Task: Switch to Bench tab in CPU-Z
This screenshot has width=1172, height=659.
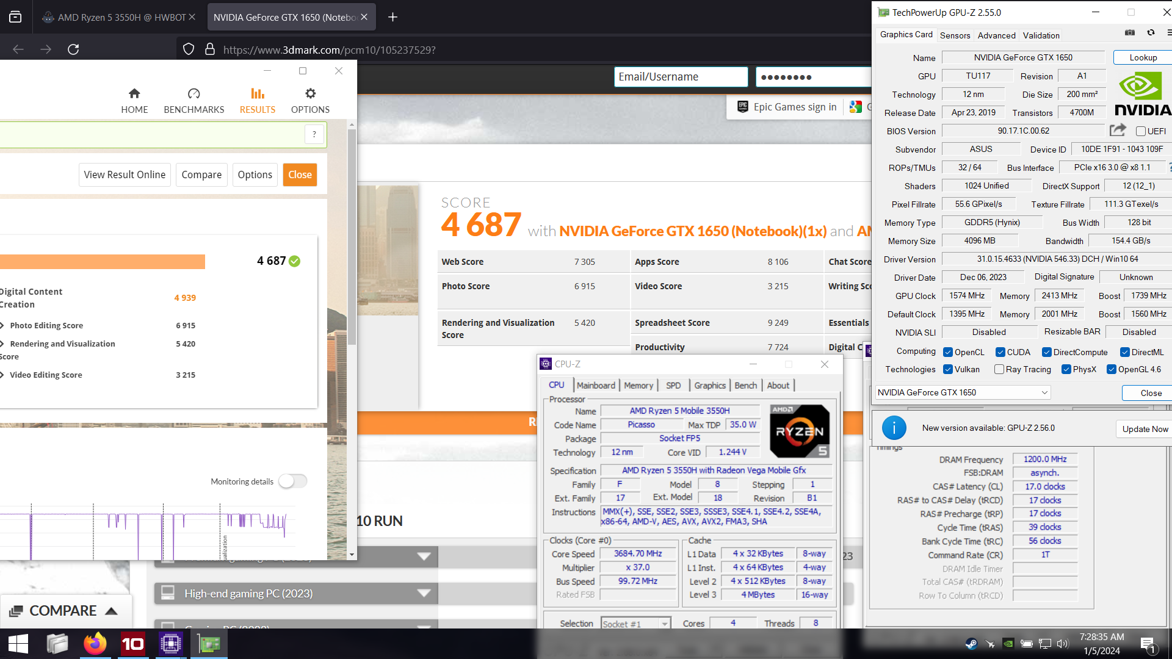Action: pyautogui.click(x=745, y=385)
